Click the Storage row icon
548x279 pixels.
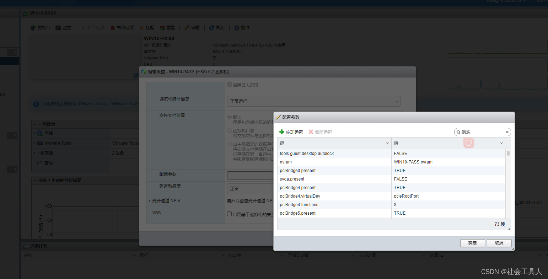40,153
